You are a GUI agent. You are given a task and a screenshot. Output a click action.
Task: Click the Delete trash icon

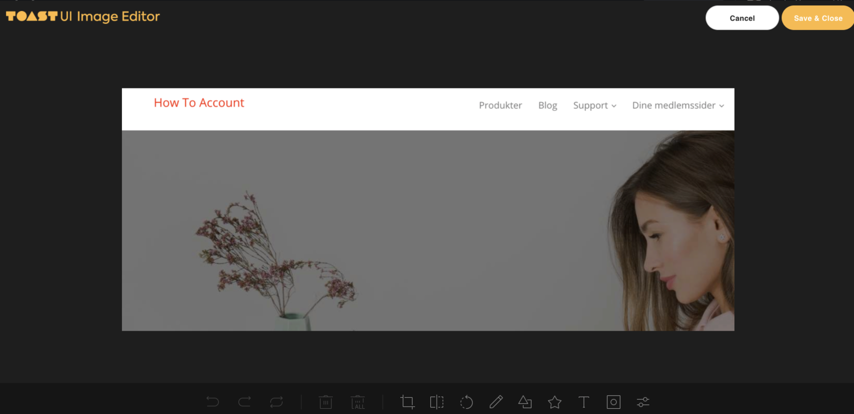[326, 402]
